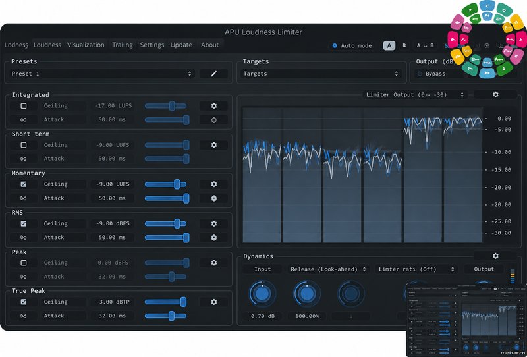Screen dimensions: 527x357
Task: Toggle Bypass in Output section
Action: coord(420,74)
